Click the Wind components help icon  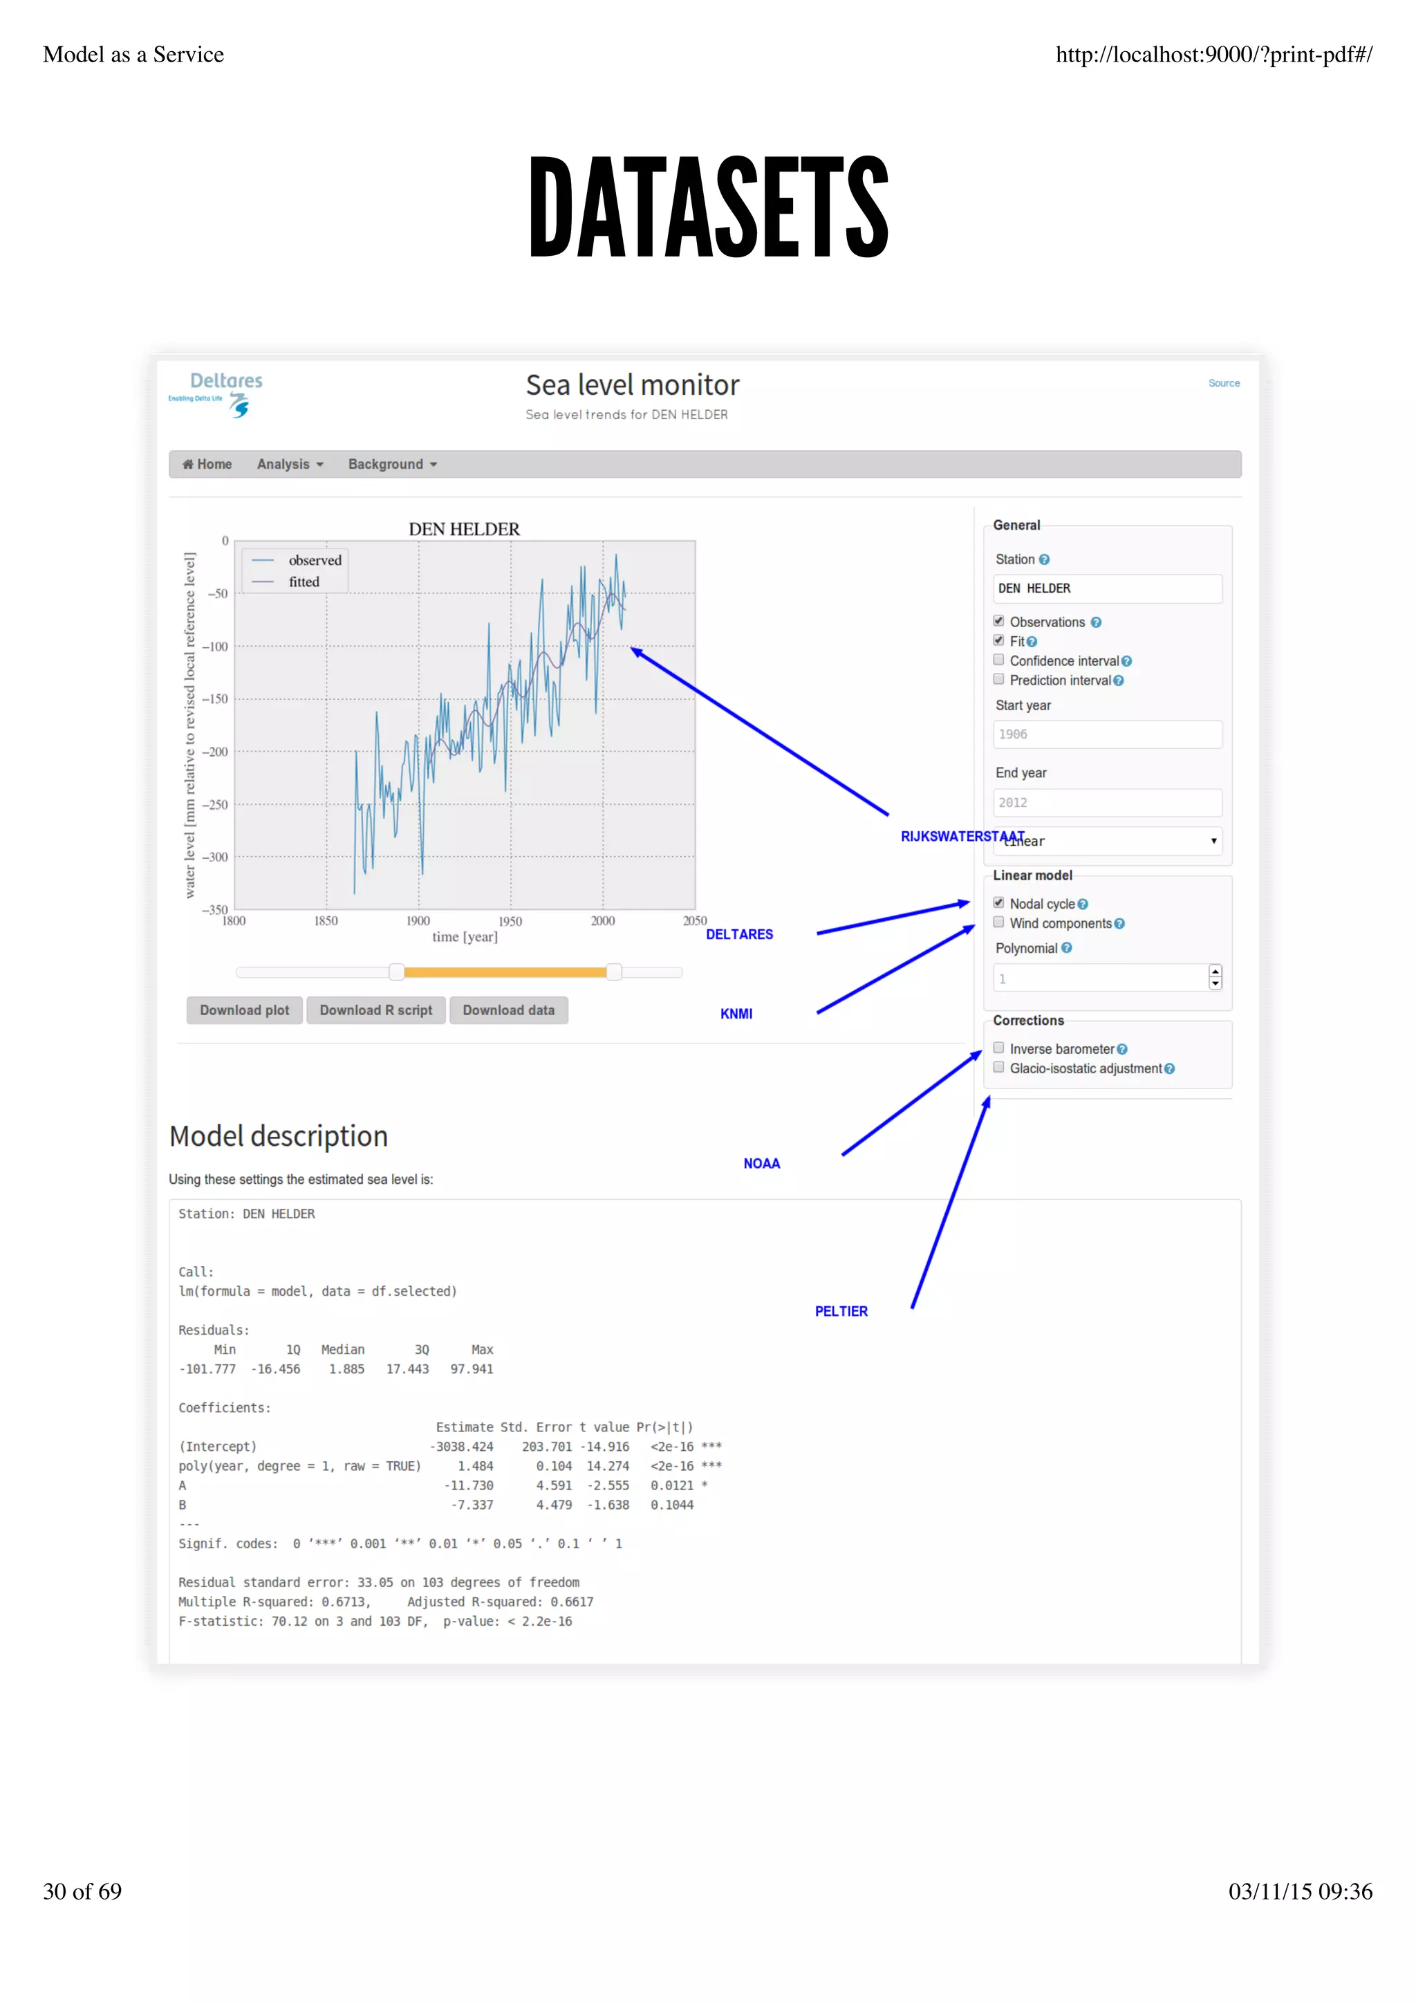pyautogui.click(x=1119, y=923)
